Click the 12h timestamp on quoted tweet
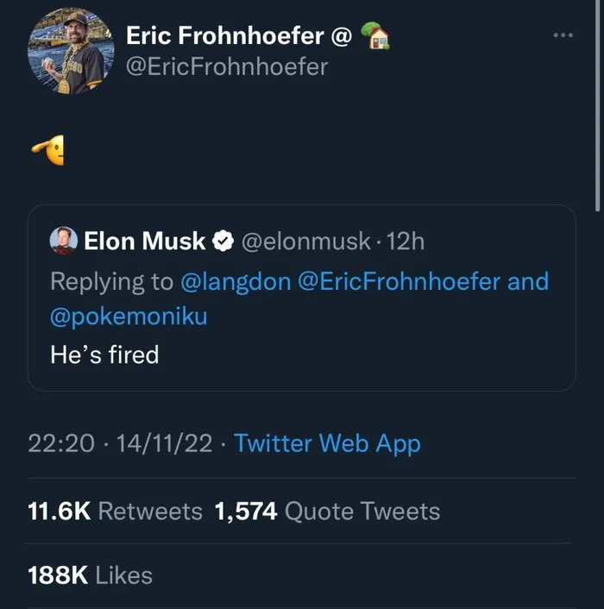Viewport: 604px width, 609px height. pyautogui.click(x=406, y=242)
